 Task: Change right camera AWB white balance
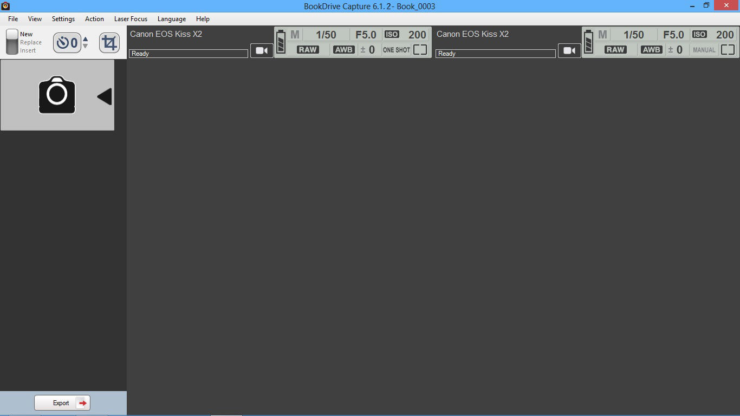click(651, 49)
